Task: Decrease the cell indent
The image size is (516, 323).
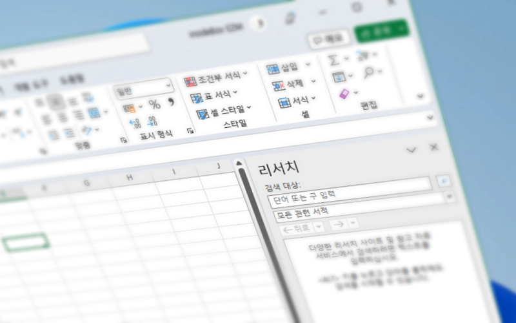Action: pyautogui.click(x=54, y=136)
